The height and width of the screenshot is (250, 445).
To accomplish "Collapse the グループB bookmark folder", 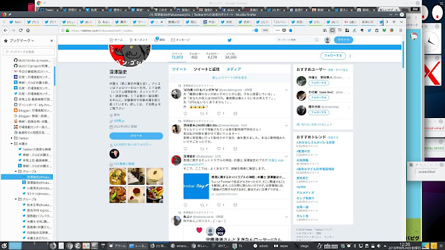I will [16, 199].
